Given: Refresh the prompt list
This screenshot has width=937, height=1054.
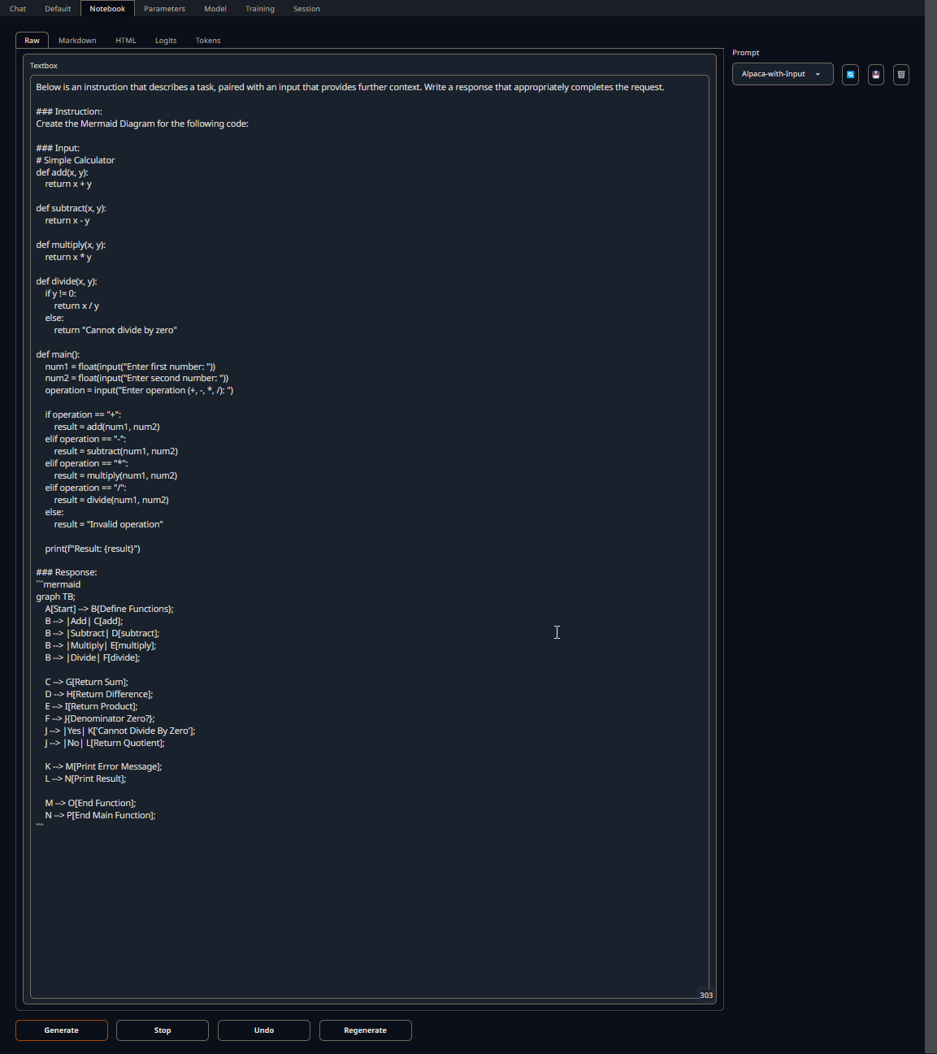Looking at the screenshot, I should pyautogui.click(x=850, y=75).
